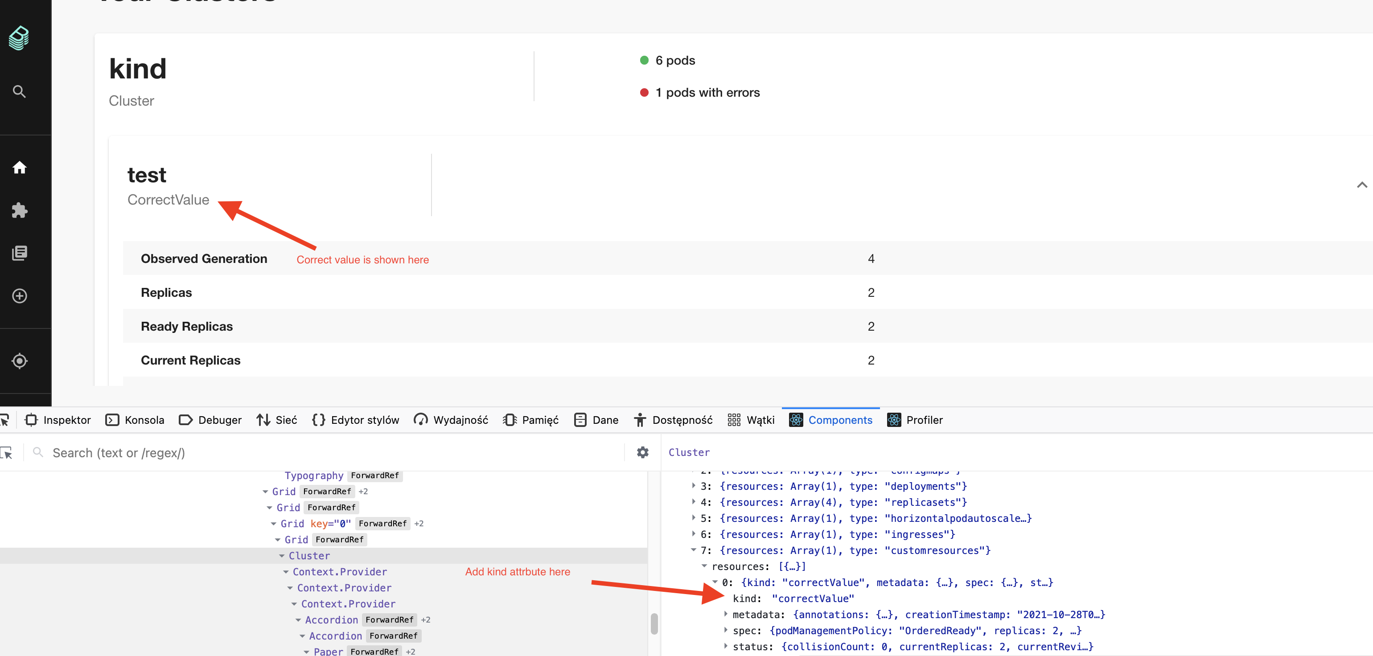Click the Components search text field
Viewport: 1373px width, 656px height.
tap(213, 452)
